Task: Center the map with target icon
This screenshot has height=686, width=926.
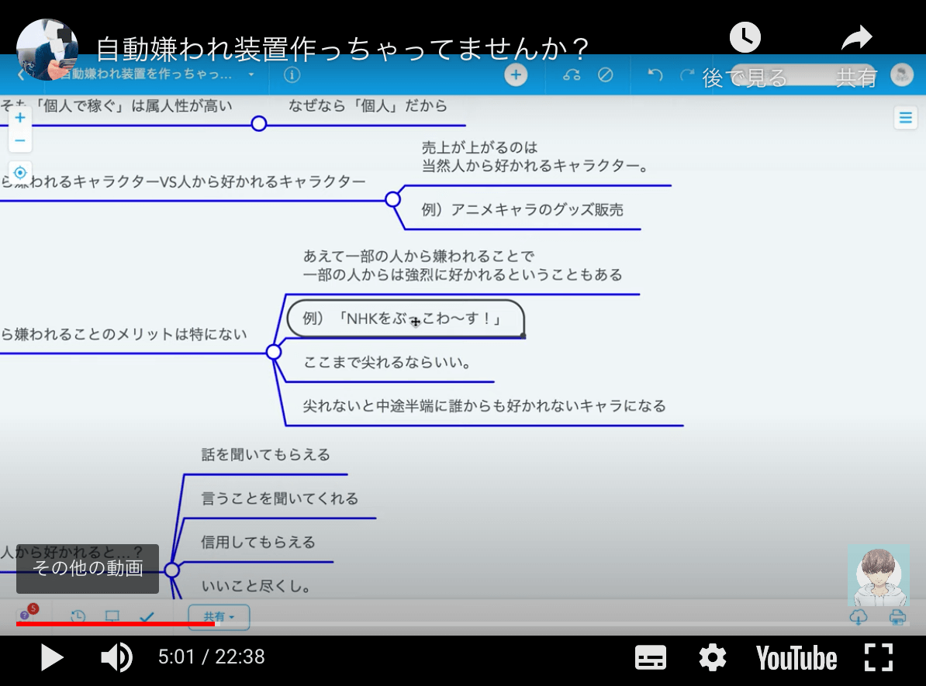Action: tap(20, 172)
